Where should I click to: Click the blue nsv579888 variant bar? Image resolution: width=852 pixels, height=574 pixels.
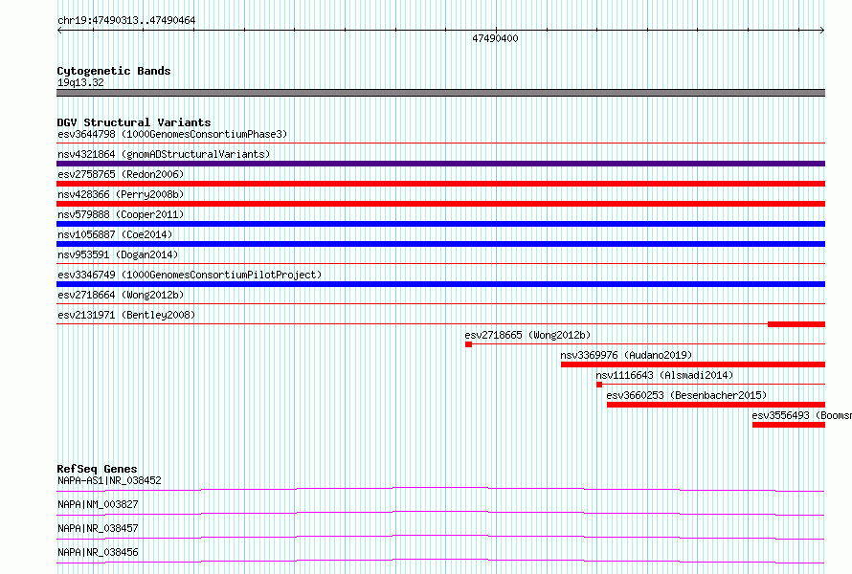440,224
